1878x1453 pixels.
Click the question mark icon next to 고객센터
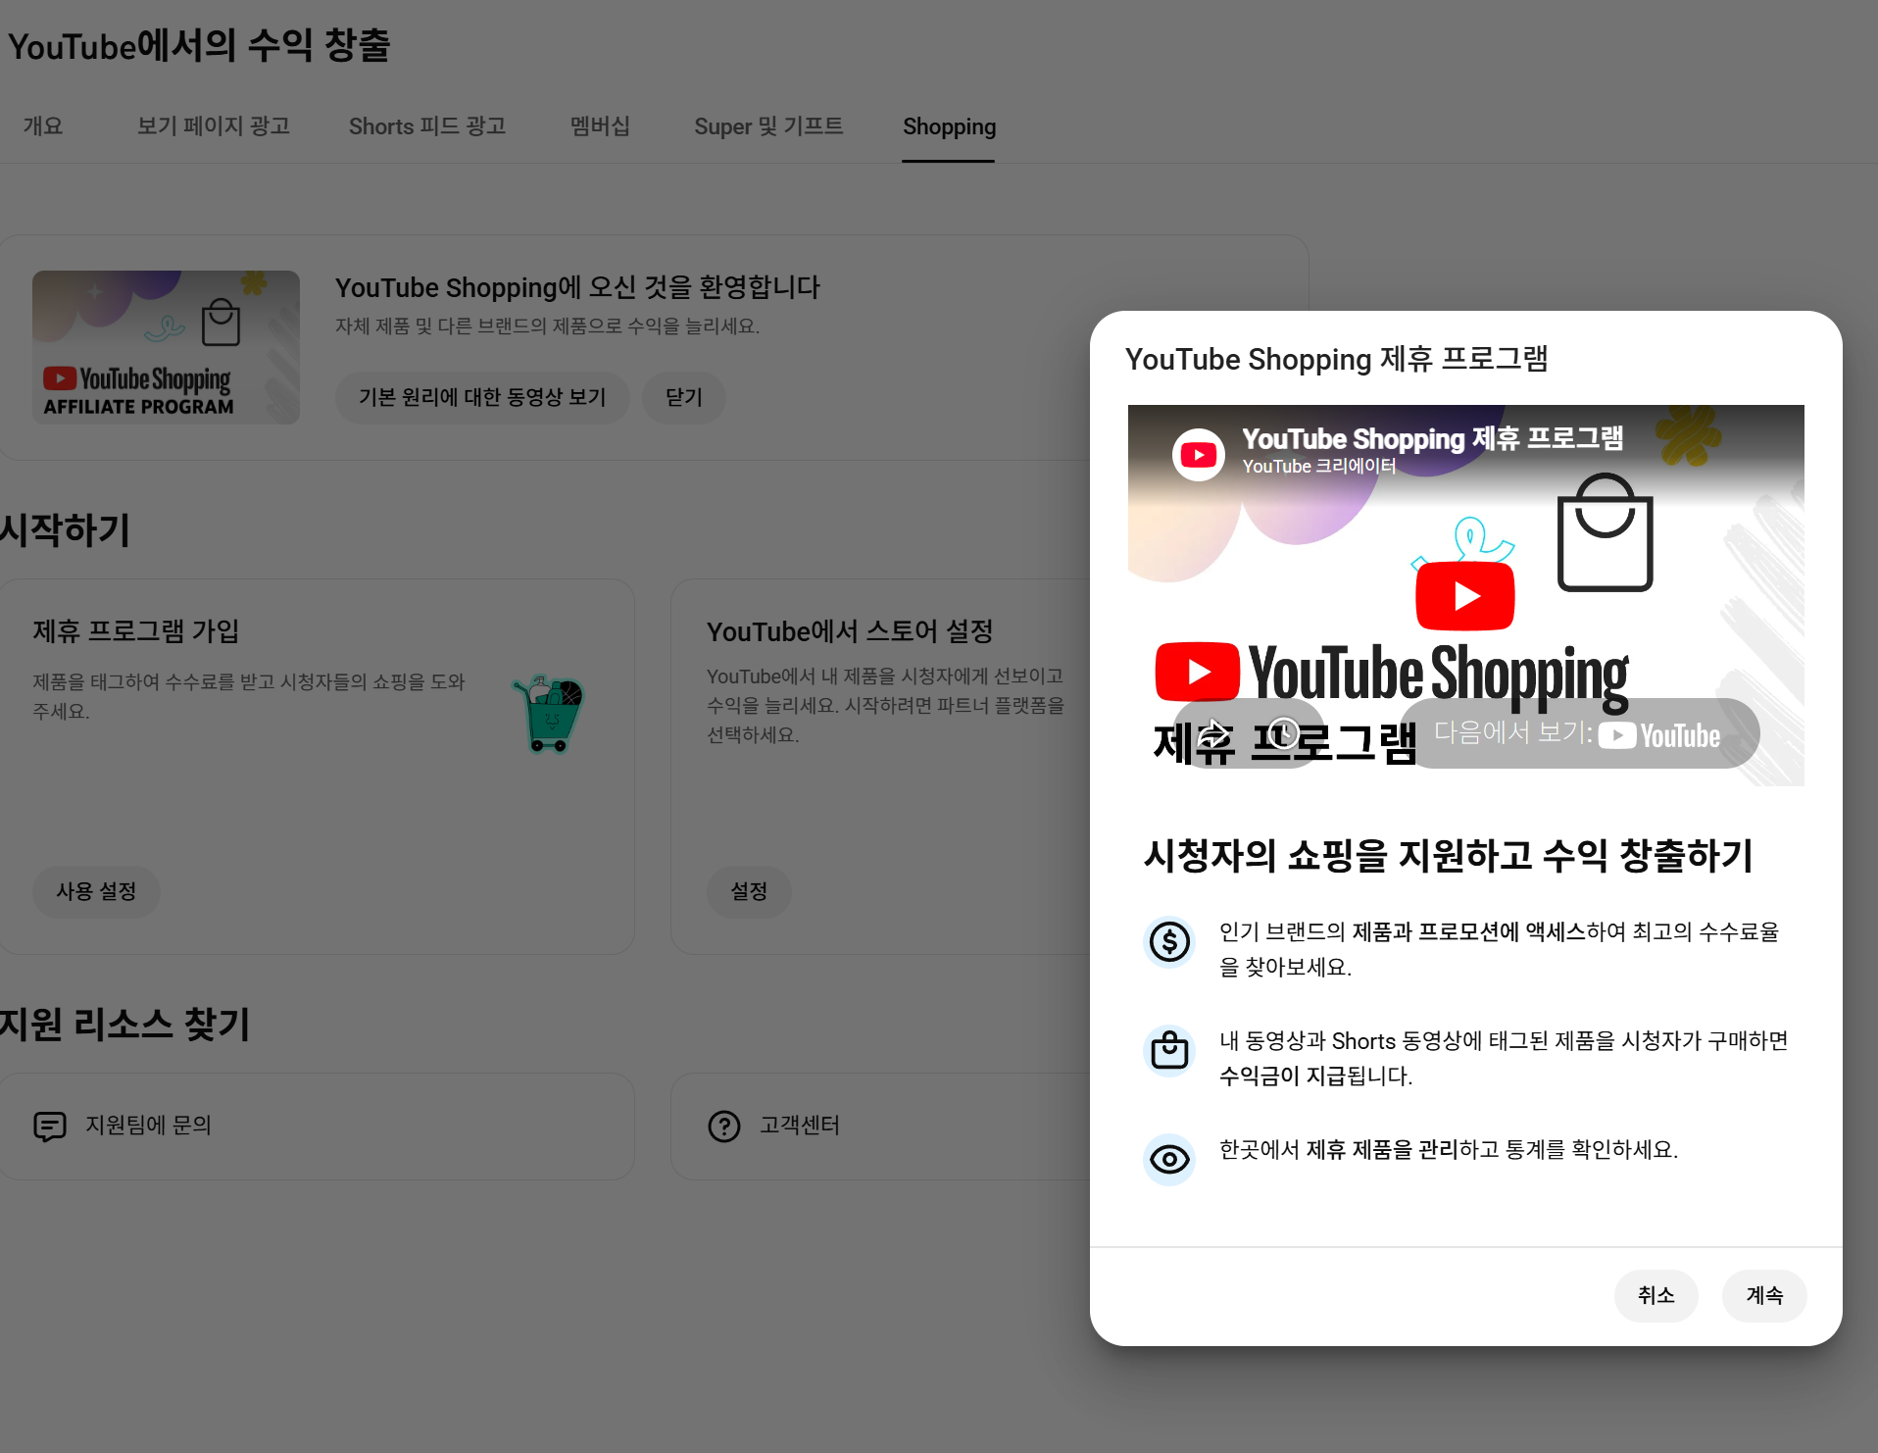(x=724, y=1127)
